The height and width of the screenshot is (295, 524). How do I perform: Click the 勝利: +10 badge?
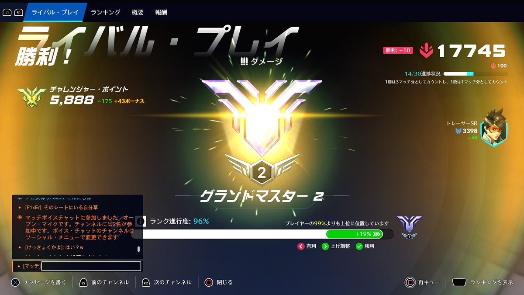click(397, 50)
